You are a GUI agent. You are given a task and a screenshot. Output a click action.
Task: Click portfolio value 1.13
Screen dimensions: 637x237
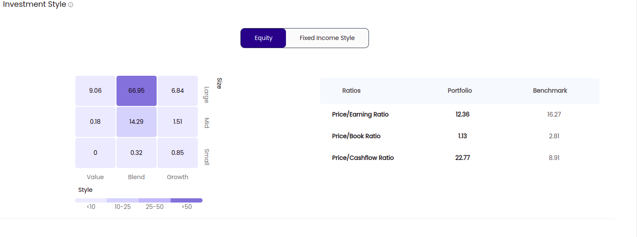click(463, 136)
